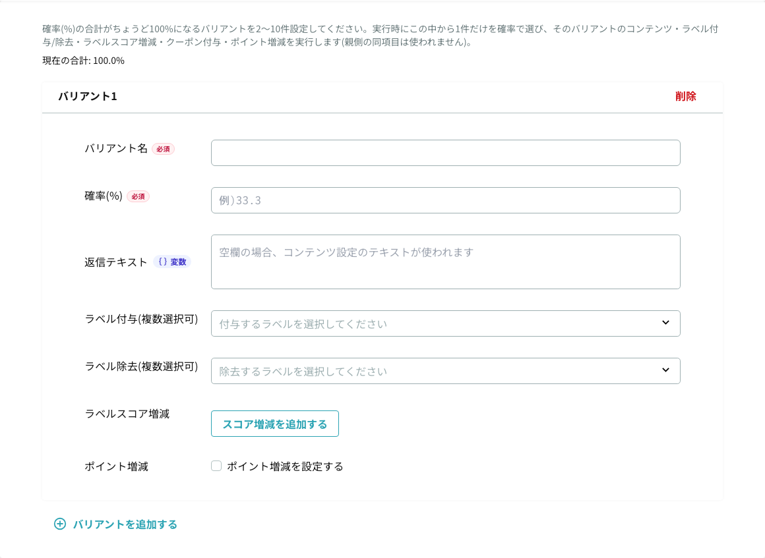
Task: Click the 確率(%) input field
Action: click(445, 200)
